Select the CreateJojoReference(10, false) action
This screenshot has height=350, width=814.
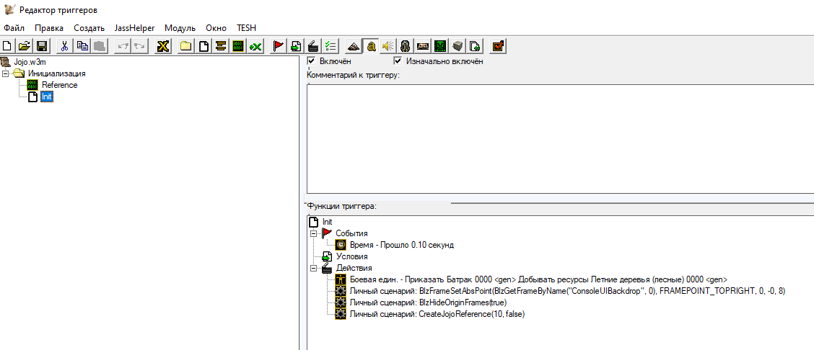pyautogui.click(x=437, y=314)
